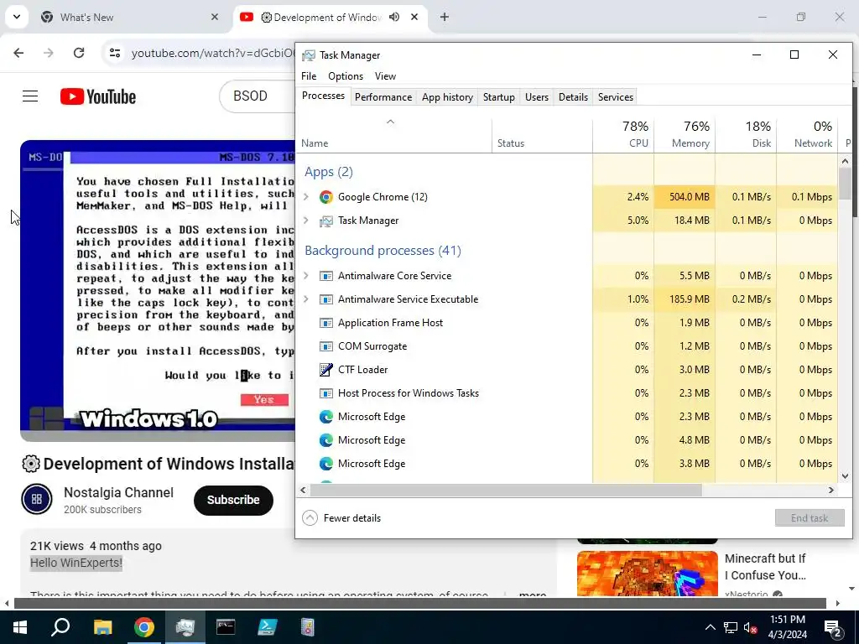The image size is (859, 644).
Task: Click the COM Surrogate process icon
Action: [x=326, y=346]
